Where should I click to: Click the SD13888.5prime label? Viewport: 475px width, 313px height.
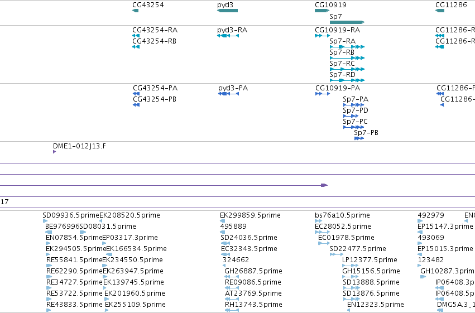(x=371, y=283)
